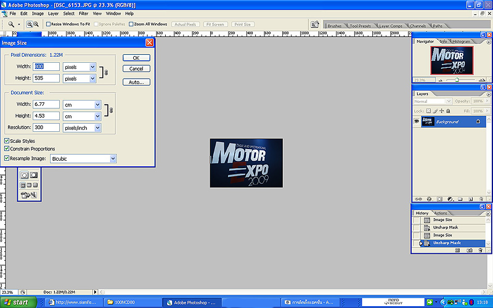Select Standard Screen Mode icon

click(x=23, y=185)
